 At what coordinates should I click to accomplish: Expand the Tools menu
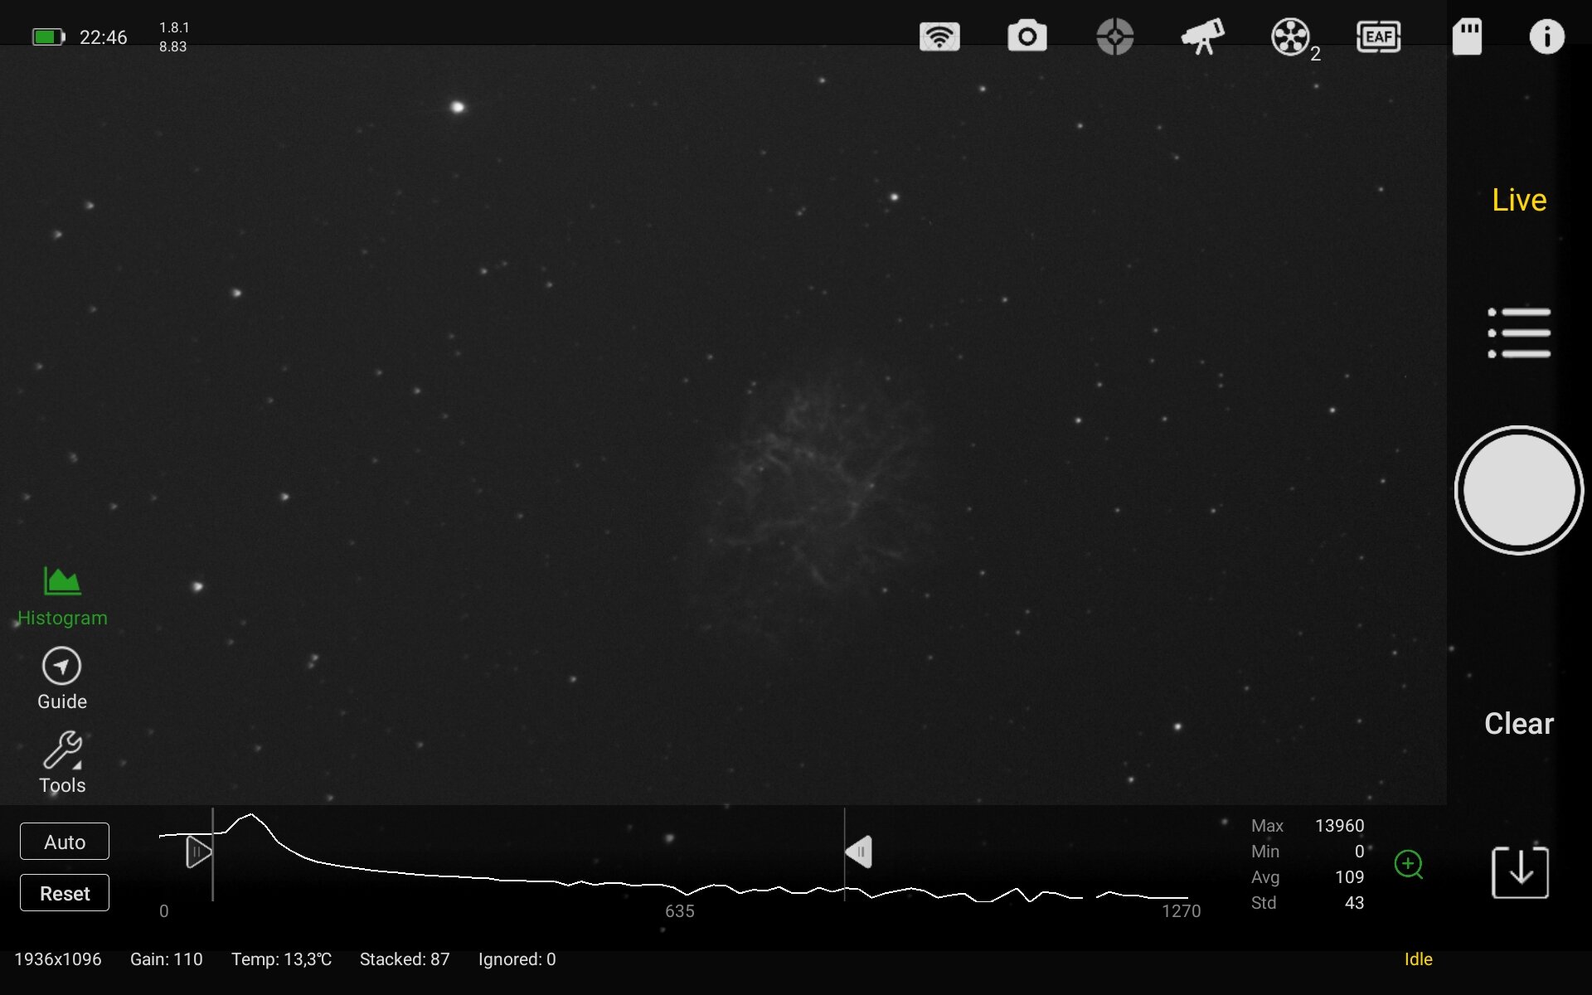(62, 763)
